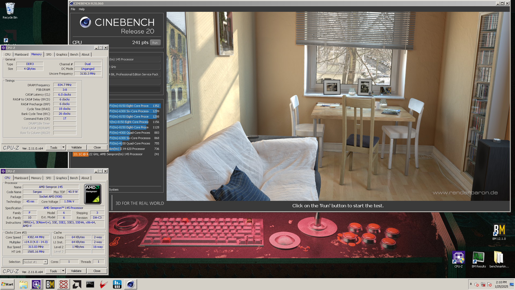Image resolution: width=515 pixels, height=290 pixels.
Task: Click the rendered room image in Cinebench
Action: click(x=338, y=106)
